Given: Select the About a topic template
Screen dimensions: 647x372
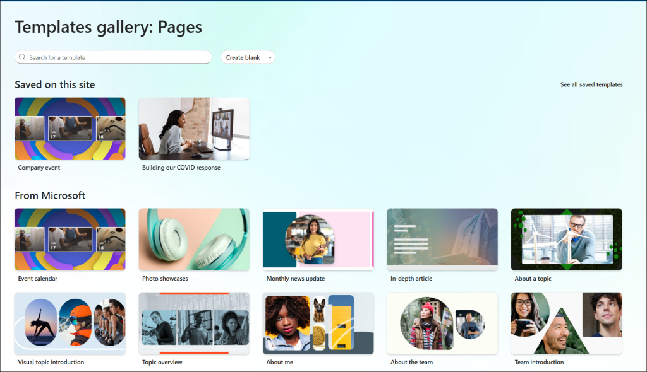Looking at the screenshot, I should [567, 240].
